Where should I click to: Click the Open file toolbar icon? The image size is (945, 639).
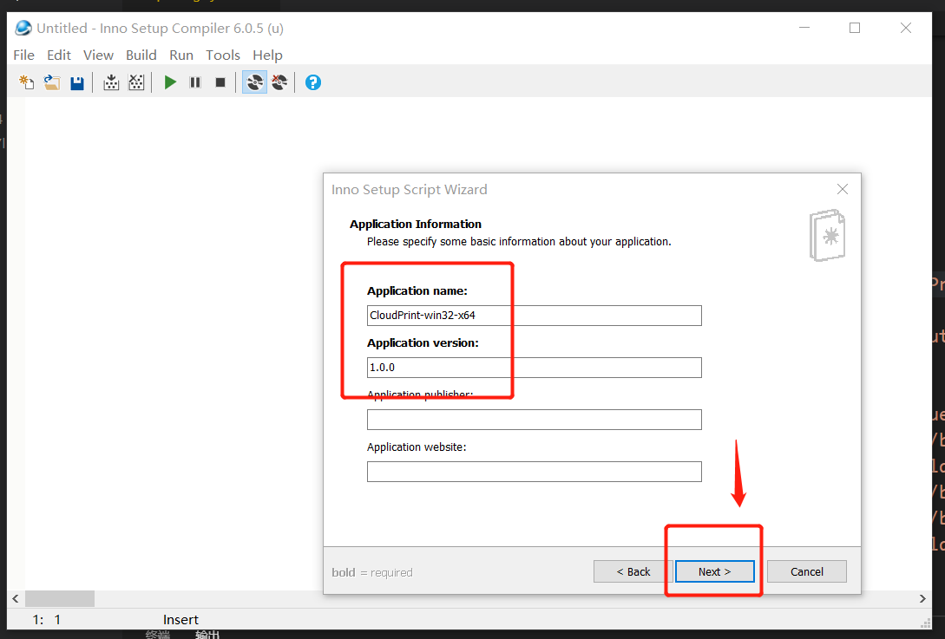[x=52, y=82]
